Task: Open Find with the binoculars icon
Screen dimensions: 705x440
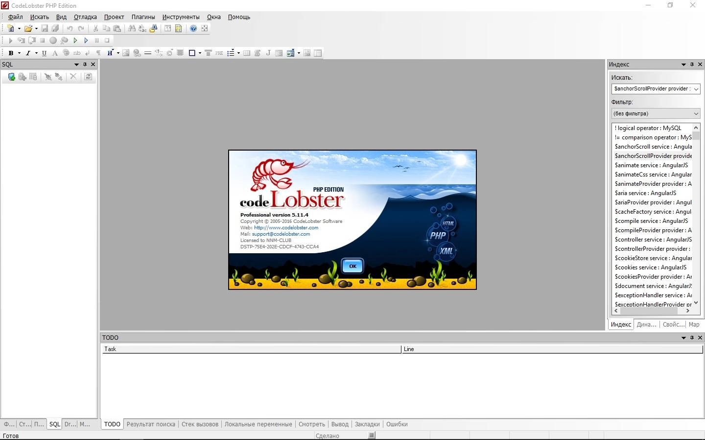Action: tap(132, 28)
